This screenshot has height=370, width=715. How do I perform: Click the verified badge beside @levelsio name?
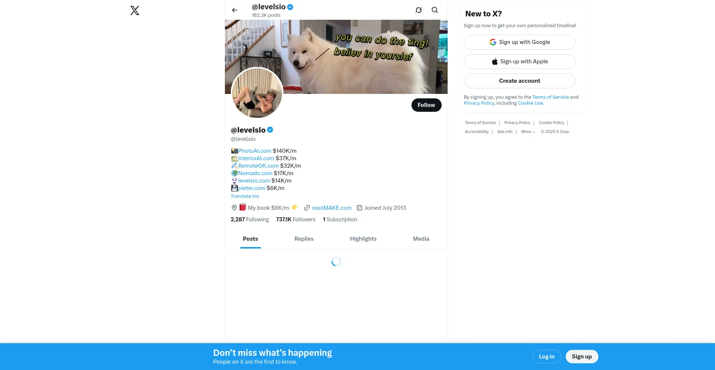point(270,130)
